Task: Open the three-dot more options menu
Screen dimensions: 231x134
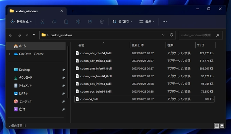Action: click(164, 22)
